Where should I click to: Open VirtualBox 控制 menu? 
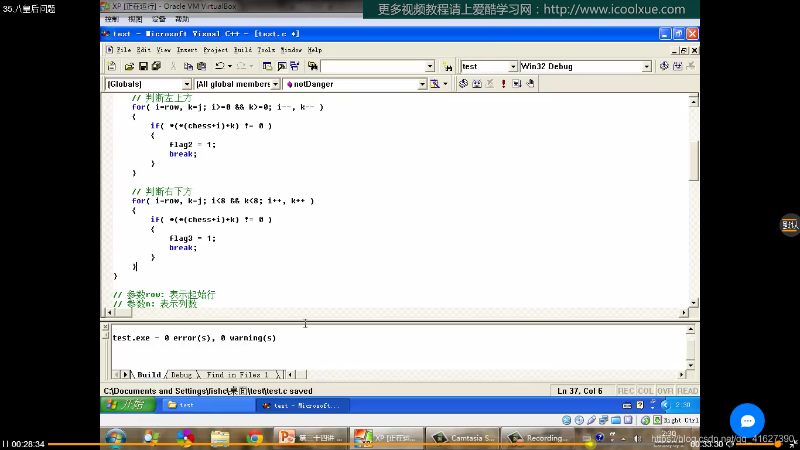(x=111, y=19)
